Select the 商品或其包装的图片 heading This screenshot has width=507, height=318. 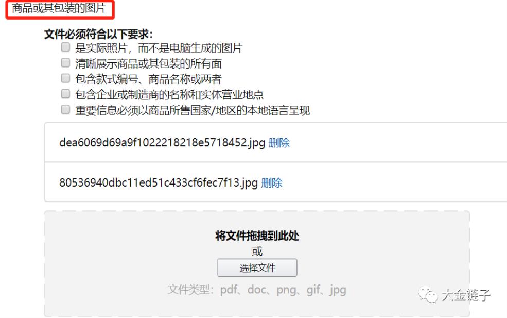click(x=59, y=8)
